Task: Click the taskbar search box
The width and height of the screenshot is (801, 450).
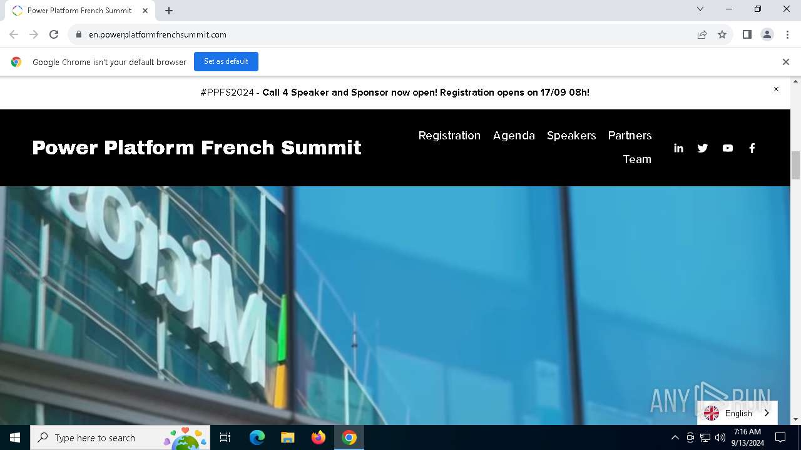Action: pos(120,437)
